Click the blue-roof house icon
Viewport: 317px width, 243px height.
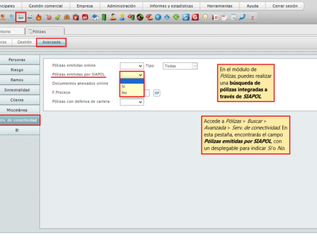coord(95,17)
